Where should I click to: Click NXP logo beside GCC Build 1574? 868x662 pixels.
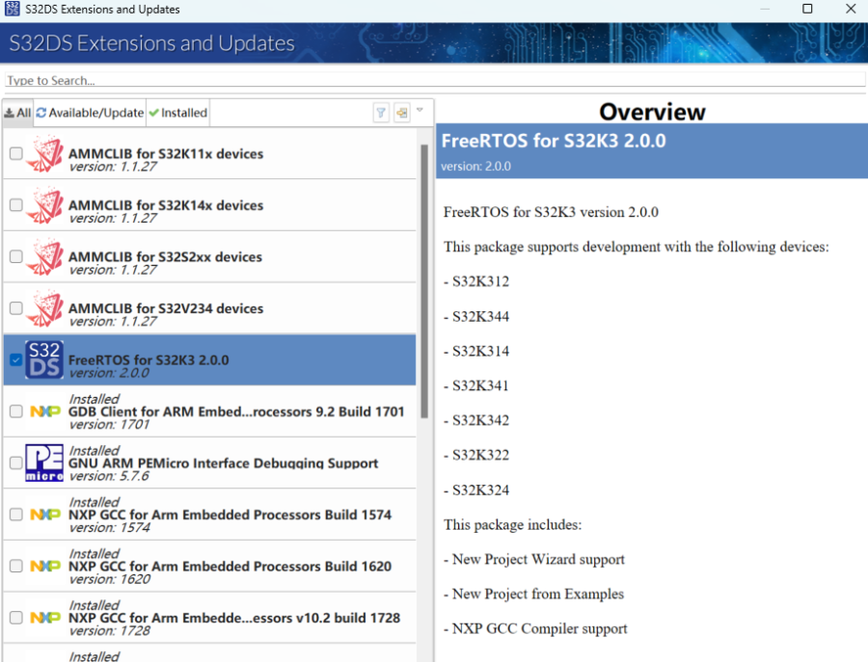45,515
